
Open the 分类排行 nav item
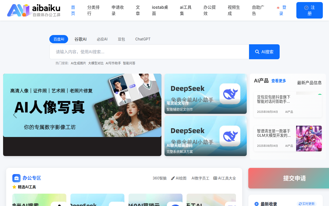pyautogui.click(x=93, y=10)
